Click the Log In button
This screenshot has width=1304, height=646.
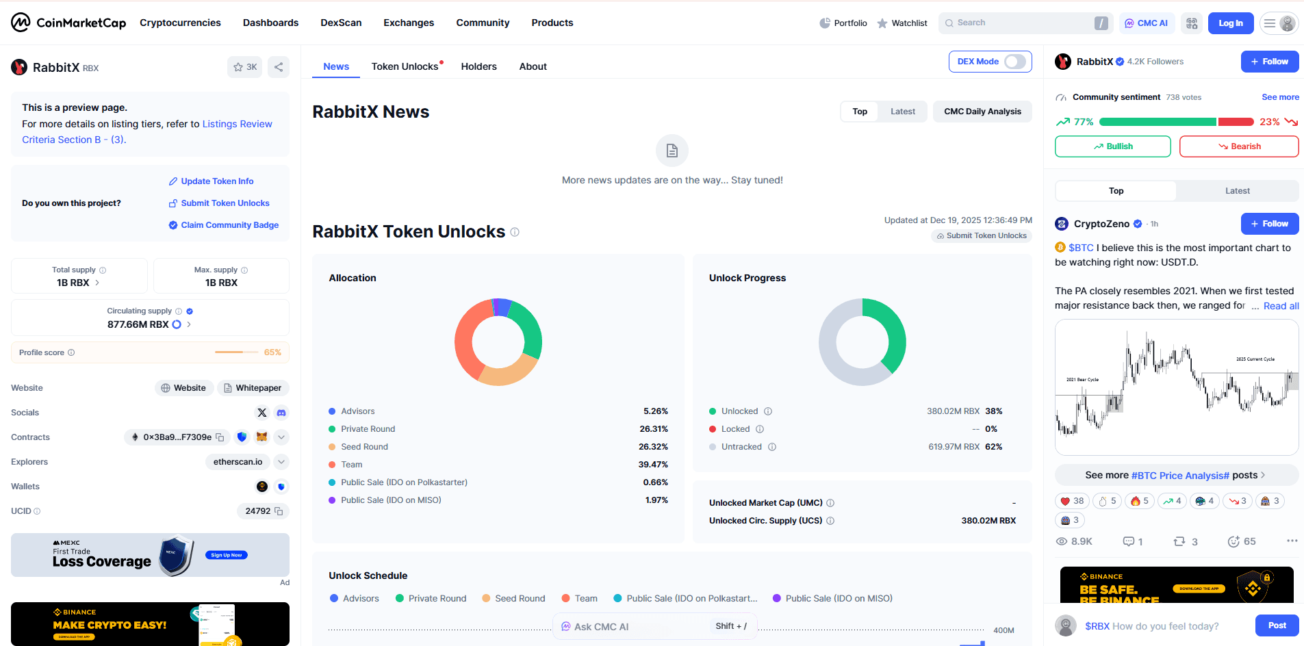(x=1231, y=23)
